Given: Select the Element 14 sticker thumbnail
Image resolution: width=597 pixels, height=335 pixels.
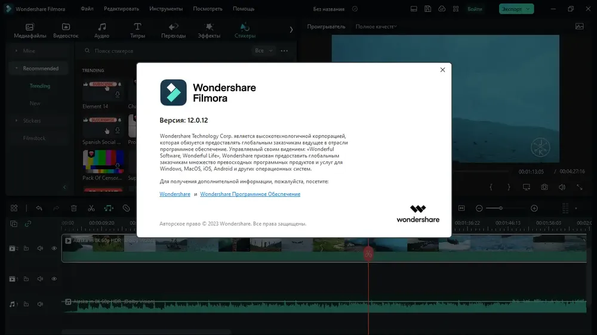Looking at the screenshot, I should [103, 90].
